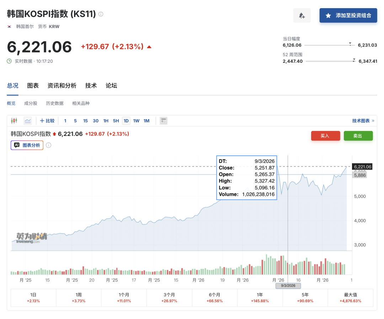Click the AI 图表分析 button
The height and width of the screenshot is (319, 384).
27,145
